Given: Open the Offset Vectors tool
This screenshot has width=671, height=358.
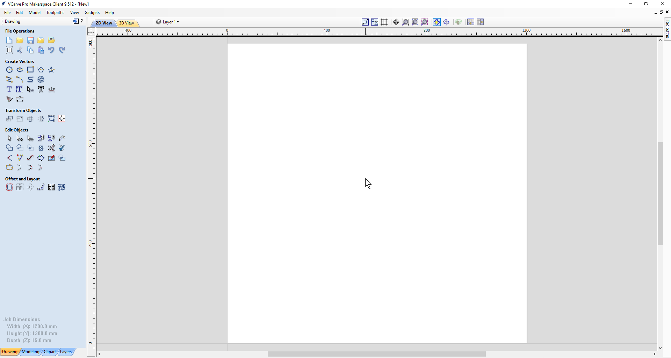Looking at the screenshot, I should tap(9, 187).
